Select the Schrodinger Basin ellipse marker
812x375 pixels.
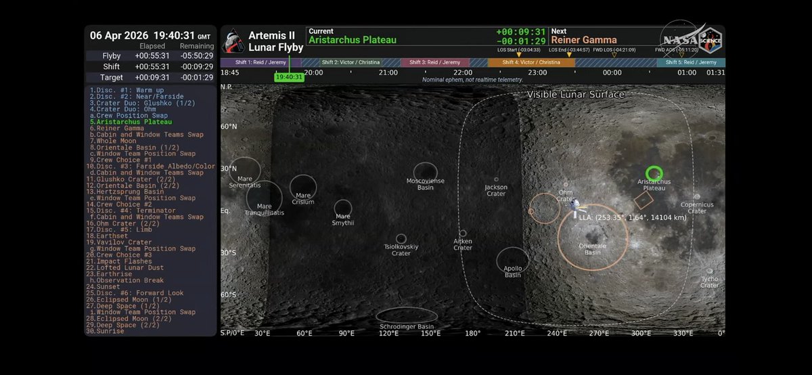[x=406, y=315]
